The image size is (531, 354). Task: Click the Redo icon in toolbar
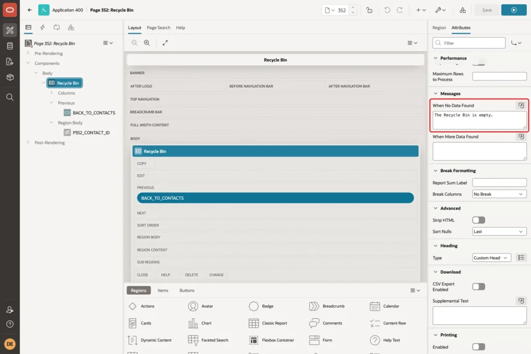click(x=400, y=10)
